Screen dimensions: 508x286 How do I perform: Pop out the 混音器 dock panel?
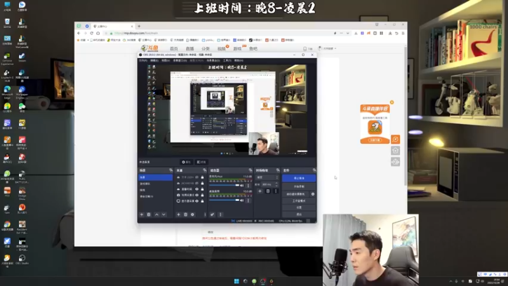(250, 170)
